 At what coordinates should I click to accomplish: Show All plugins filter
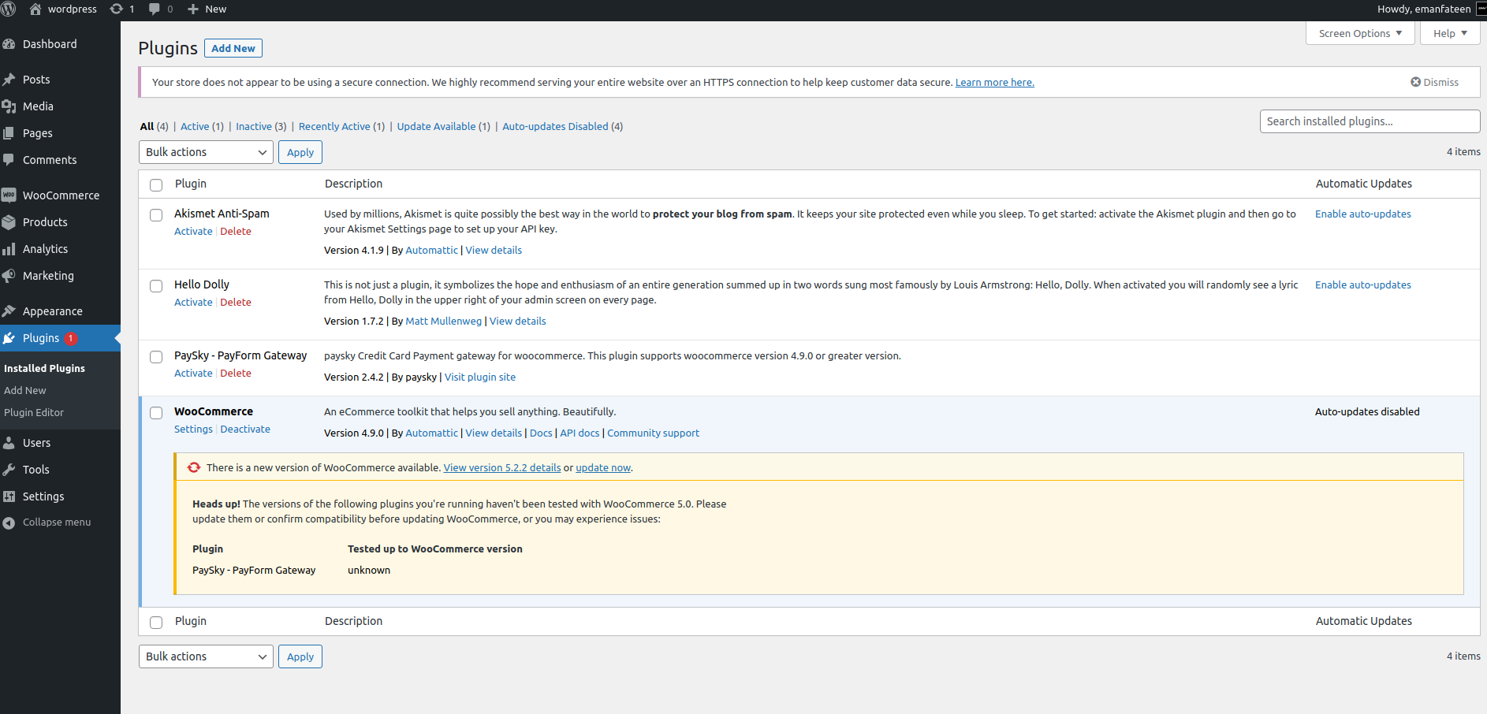tap(147, 126)
